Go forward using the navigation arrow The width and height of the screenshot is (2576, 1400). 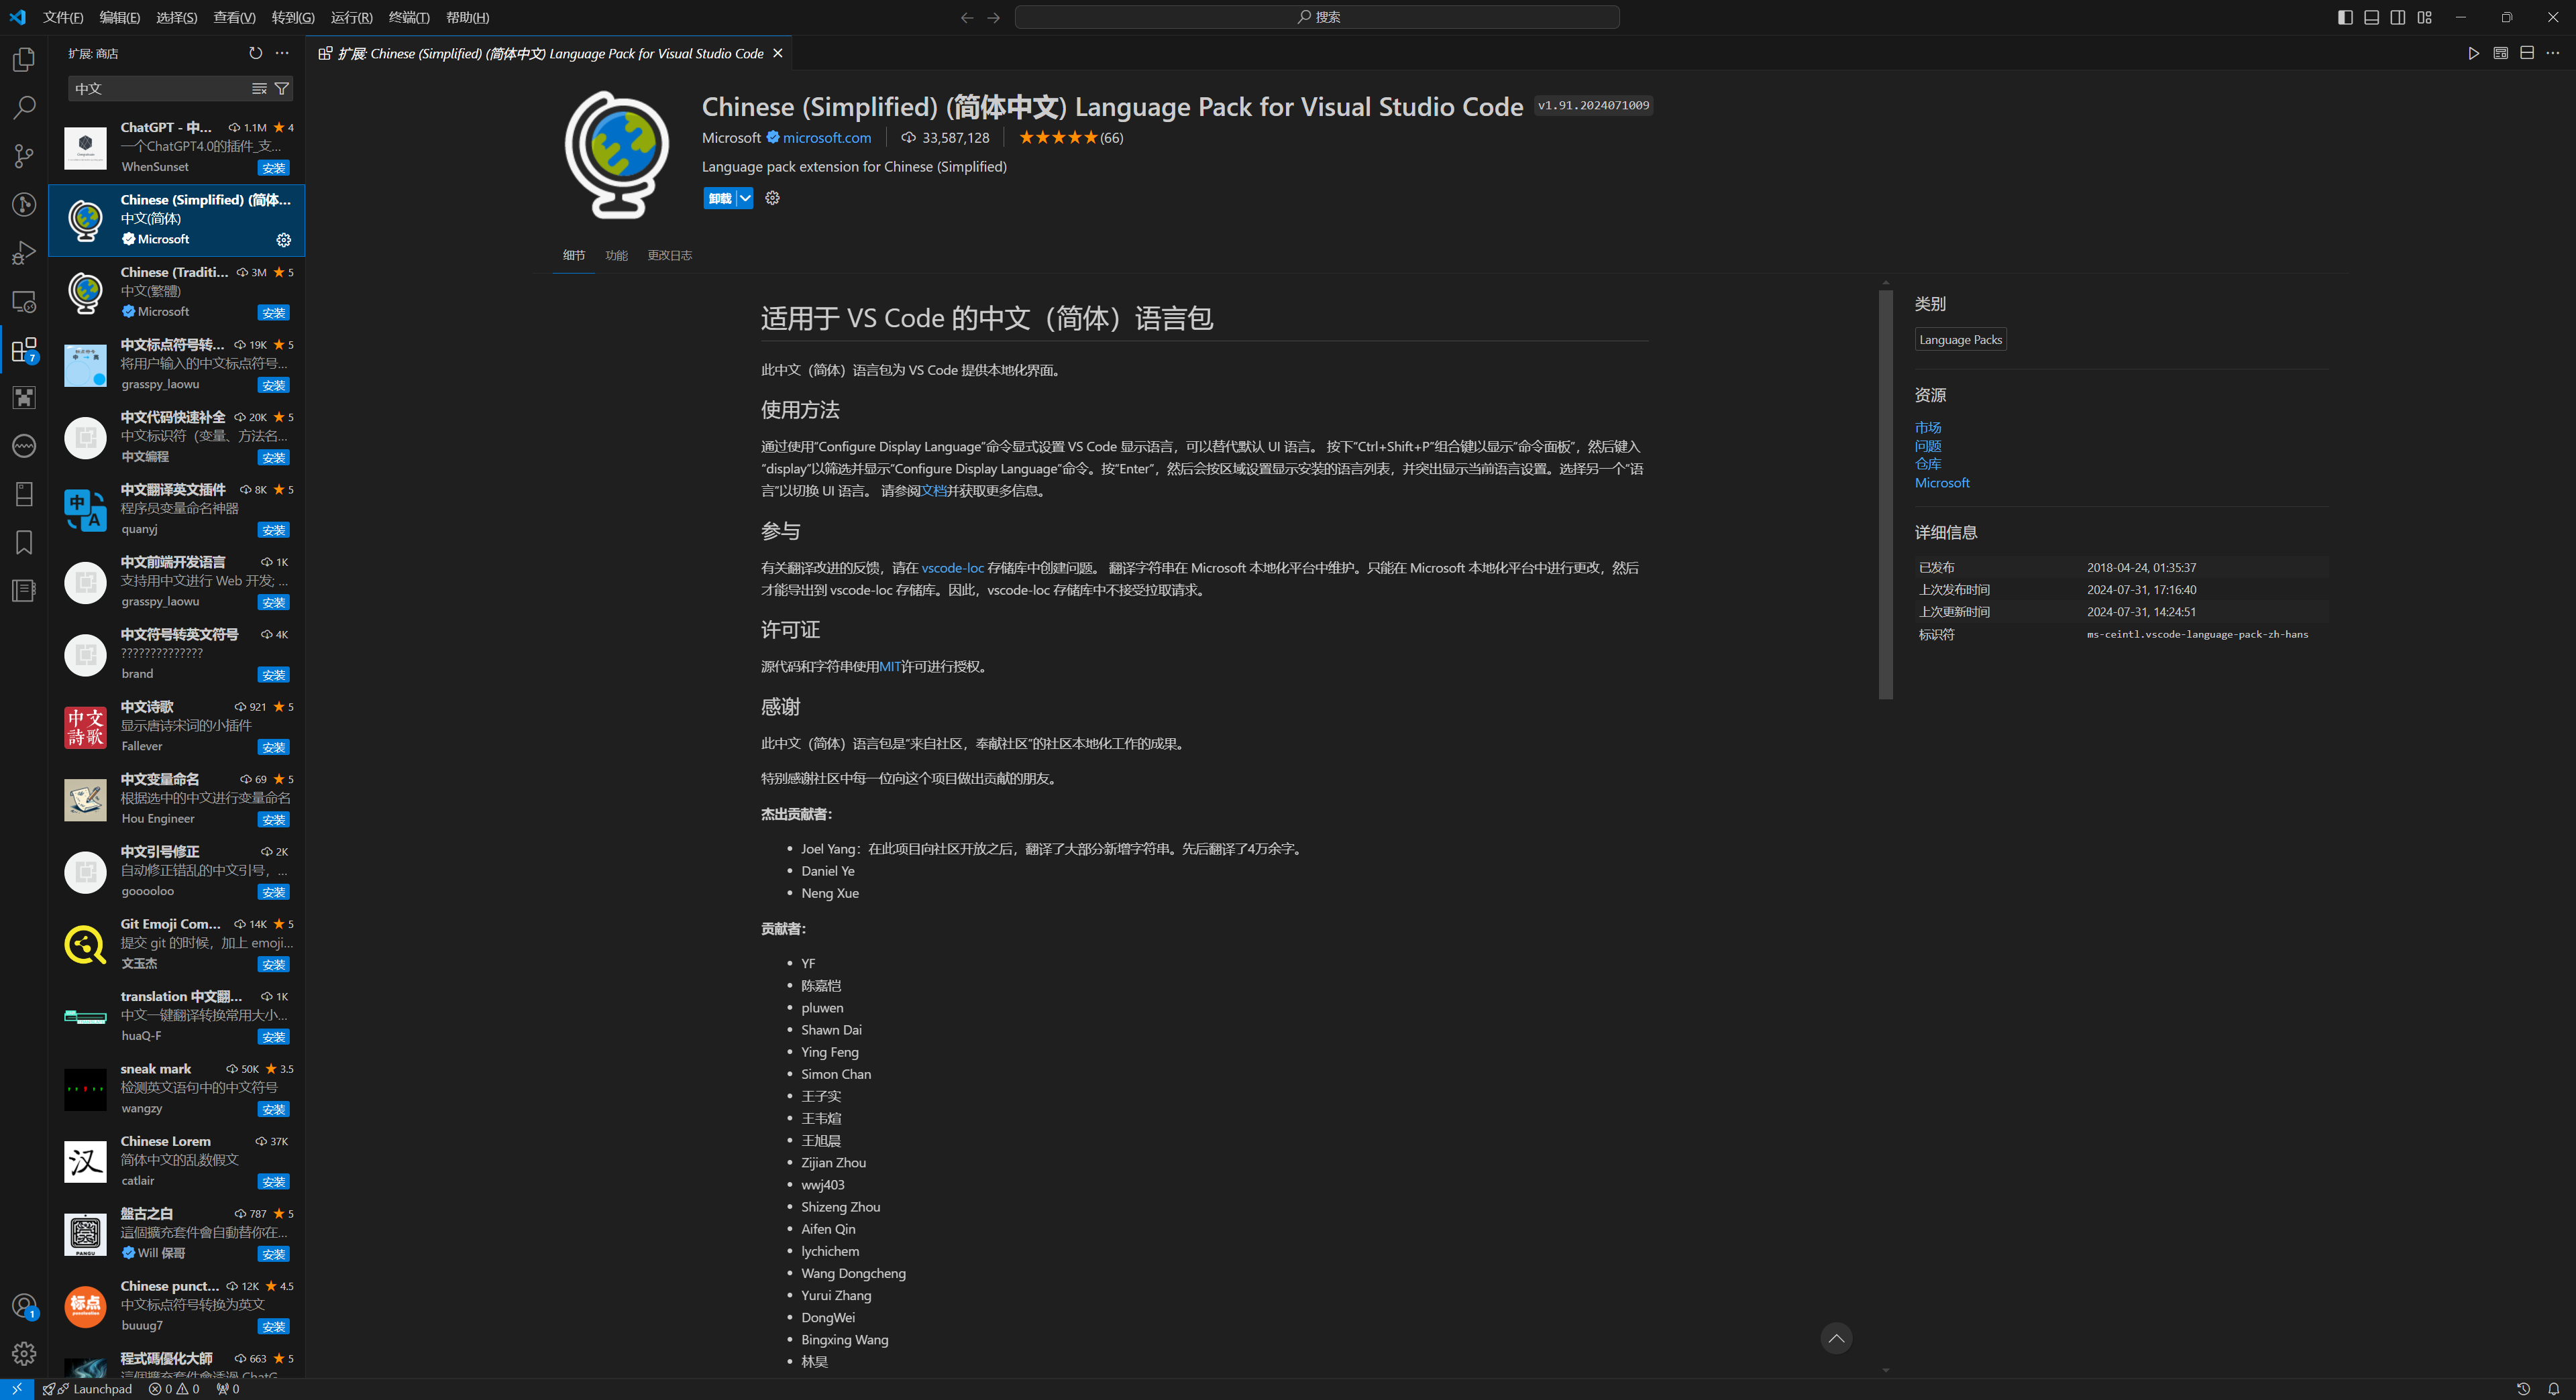pos(993,17)
